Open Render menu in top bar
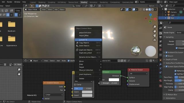The image size is (184, 103). (9, 2)
